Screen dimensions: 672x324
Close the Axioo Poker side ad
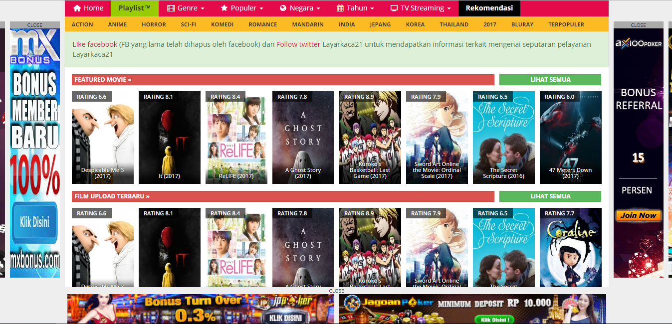coord(639,25)
